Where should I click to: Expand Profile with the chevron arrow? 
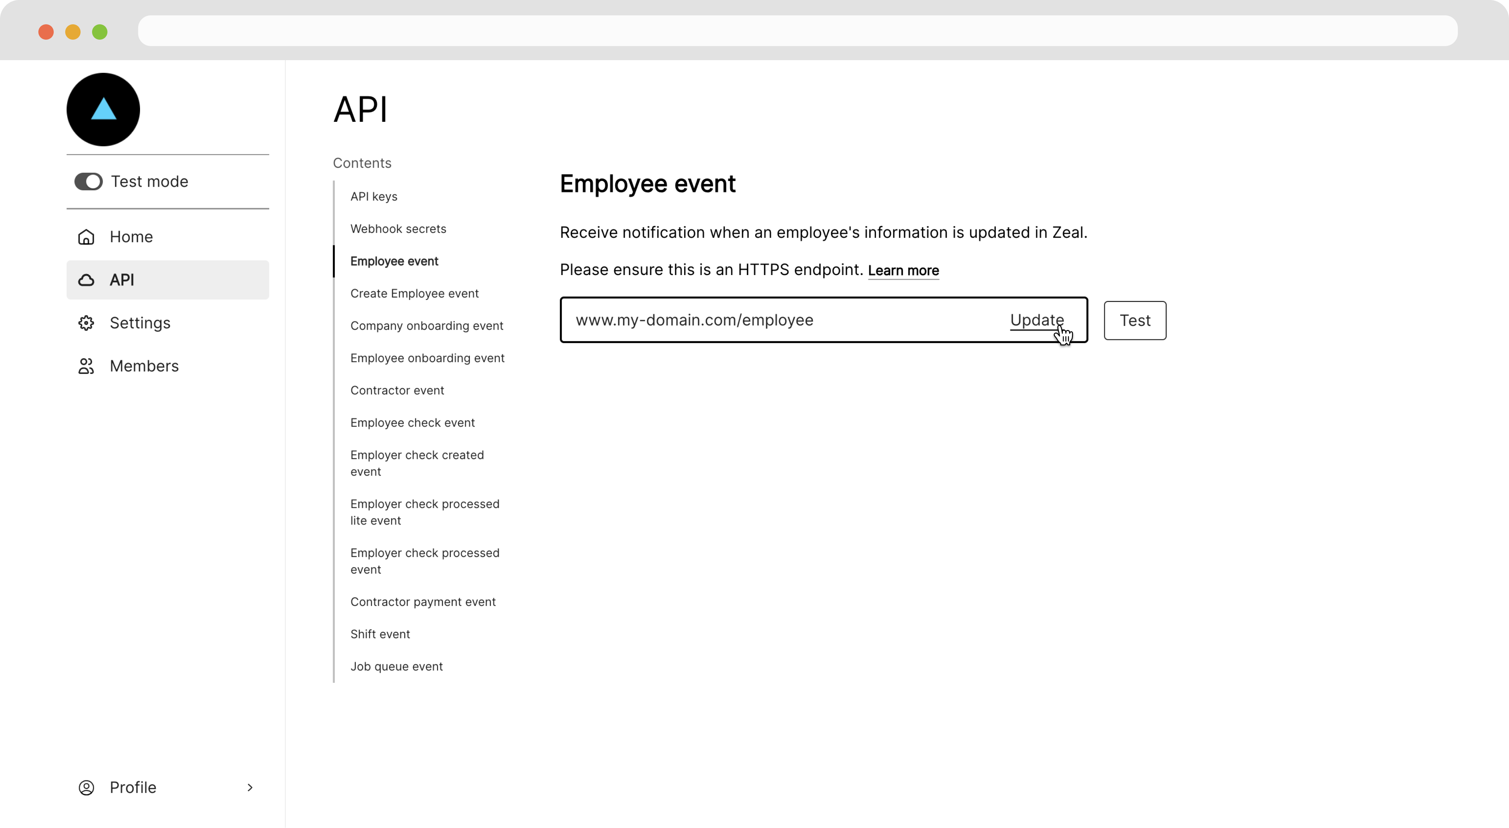tap(250, 788)
